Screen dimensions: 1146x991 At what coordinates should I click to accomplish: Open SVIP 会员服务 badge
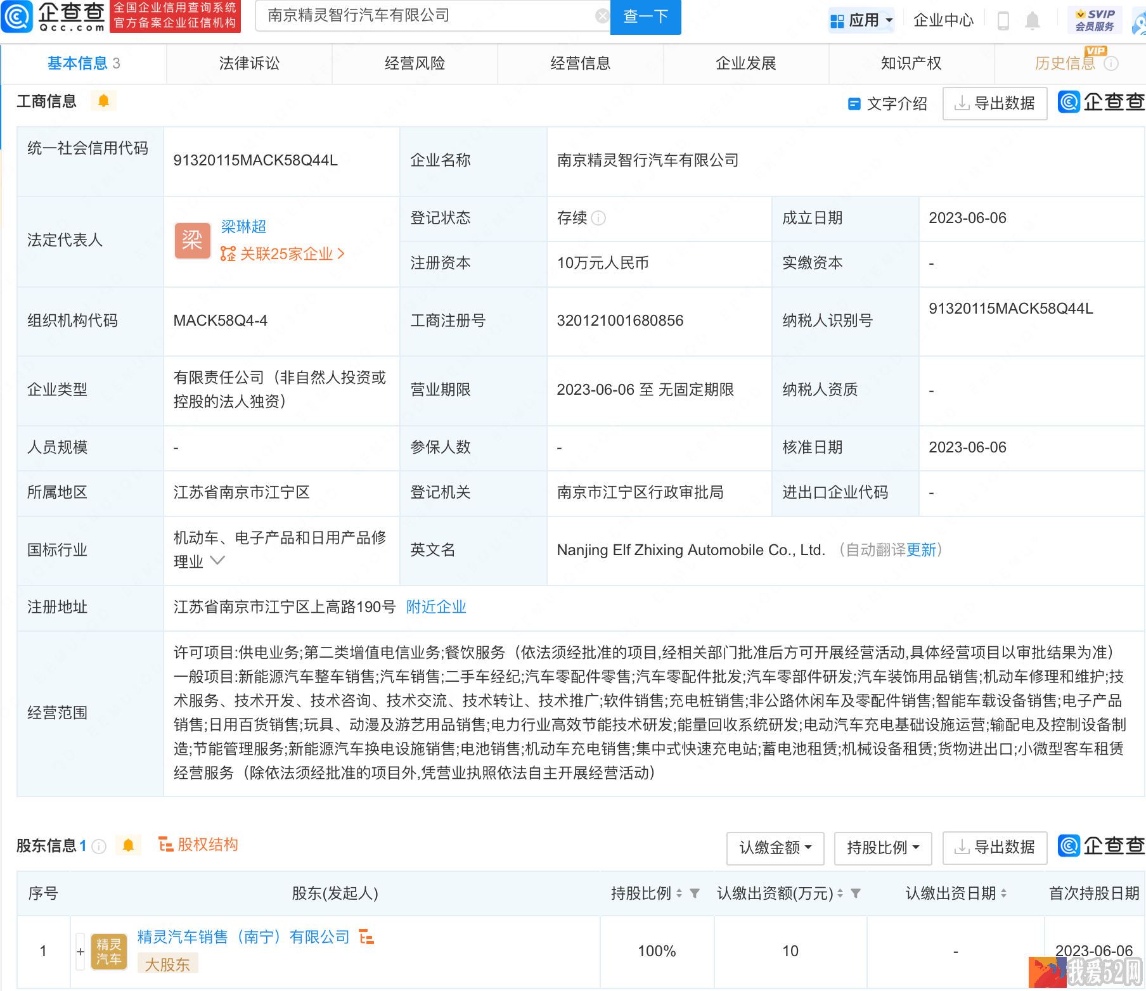point(1095,20)
